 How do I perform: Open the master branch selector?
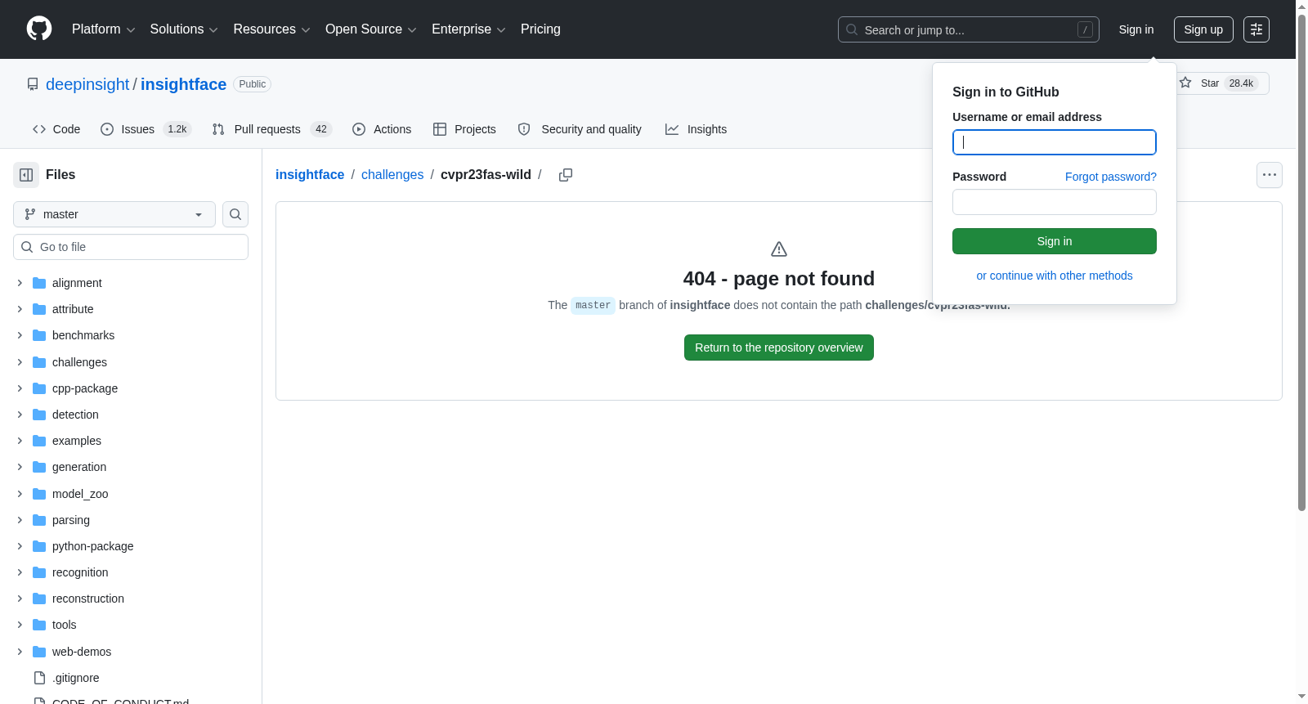[x=114, y=214]
